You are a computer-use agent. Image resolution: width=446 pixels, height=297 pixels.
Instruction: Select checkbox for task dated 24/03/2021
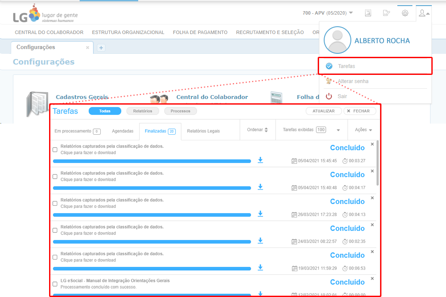point(55,230)
